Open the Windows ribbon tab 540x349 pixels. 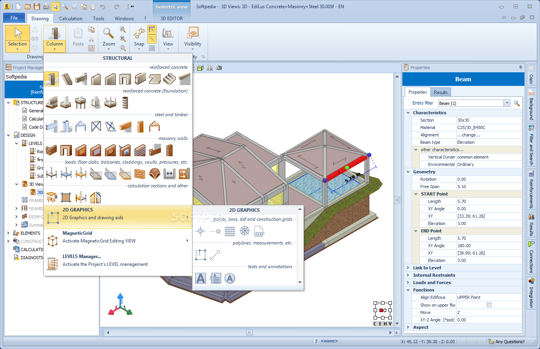(x=124, y=19)
